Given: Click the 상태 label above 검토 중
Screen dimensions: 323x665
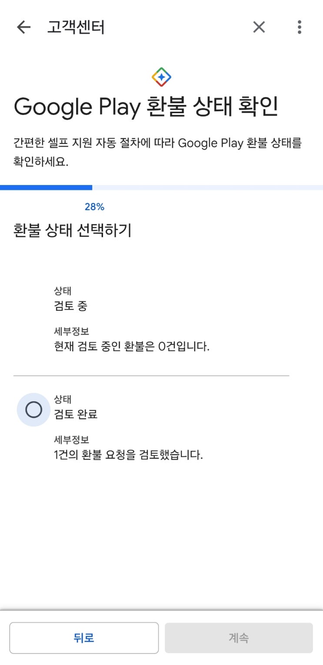Looking at the screenshot, I should (x=63, y=291).
